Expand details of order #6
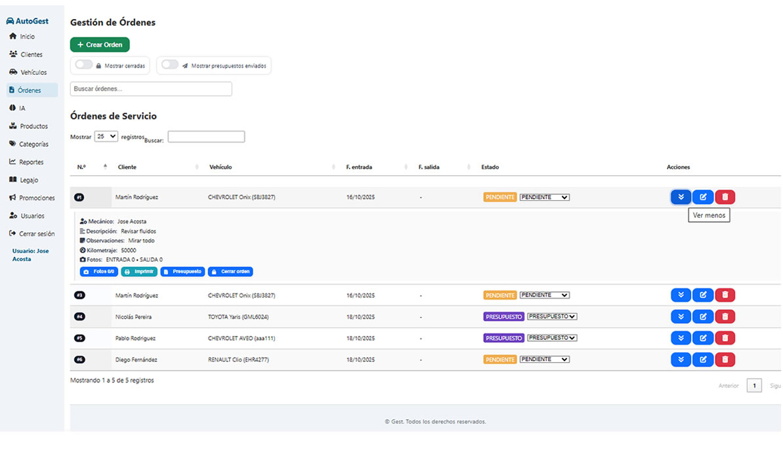The height and width of the screenshot is (473, 783). [x=681, y=360]
